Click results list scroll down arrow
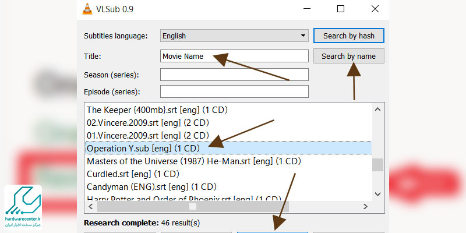 pyautogui.click(x=377, y=194)
